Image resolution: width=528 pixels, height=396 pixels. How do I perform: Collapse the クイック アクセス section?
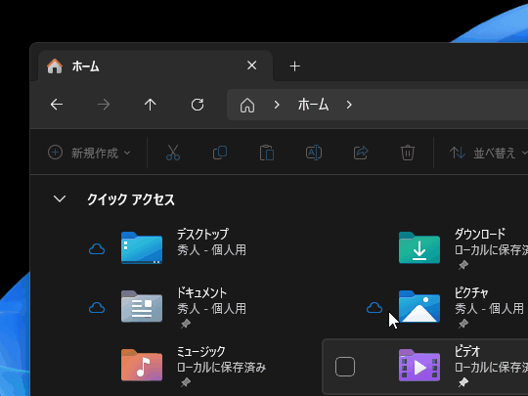pos(60,198)
